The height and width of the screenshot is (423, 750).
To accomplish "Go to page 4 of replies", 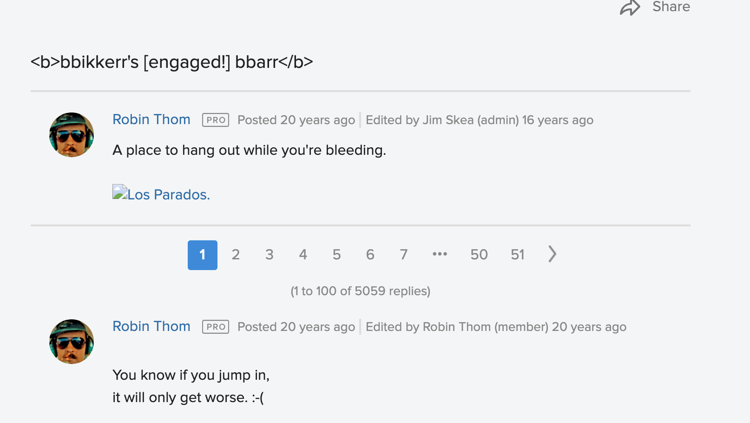I will point(303,255).
